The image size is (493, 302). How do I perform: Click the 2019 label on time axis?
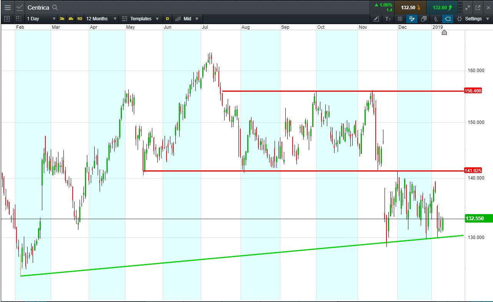click(x=438, y=27)
